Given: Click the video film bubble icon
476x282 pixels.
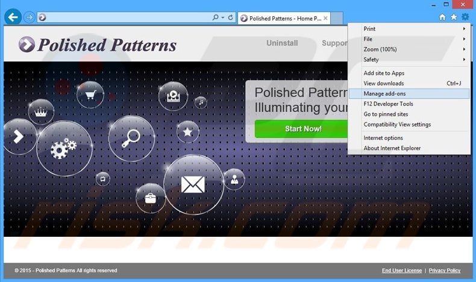Looking at the screenshot, I should tap(173, 96).
